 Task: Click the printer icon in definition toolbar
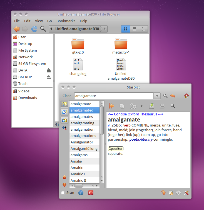coord(162,106)
